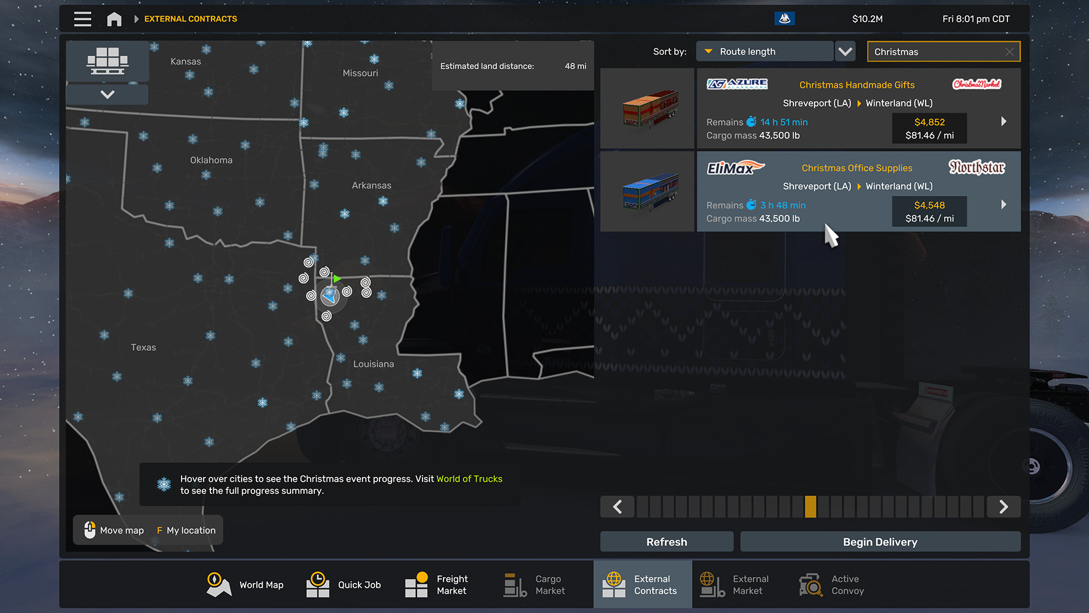Click the World Map tab icon
Viewport: 1089px width, 613px height.
(219, 585)
